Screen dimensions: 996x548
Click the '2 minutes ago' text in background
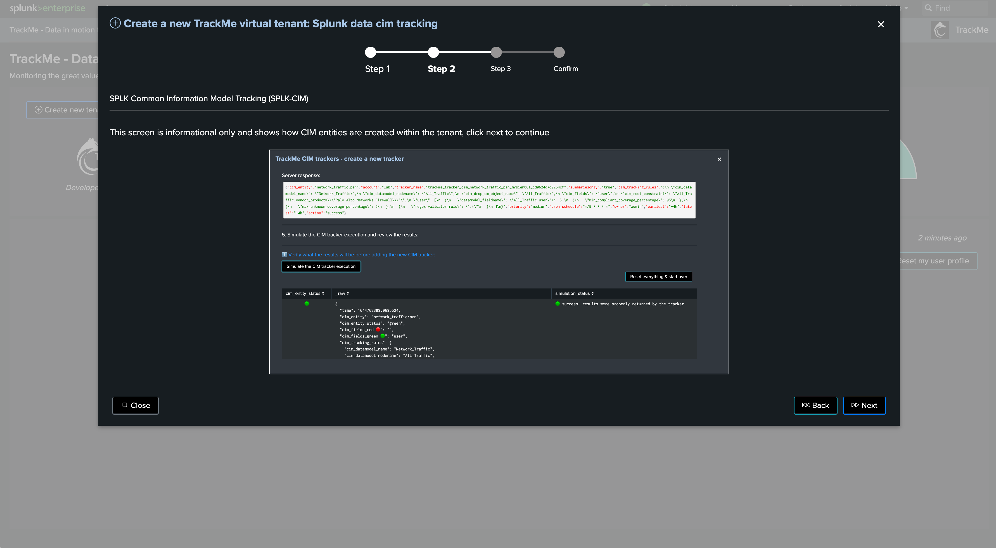click(x=942, y=238)
